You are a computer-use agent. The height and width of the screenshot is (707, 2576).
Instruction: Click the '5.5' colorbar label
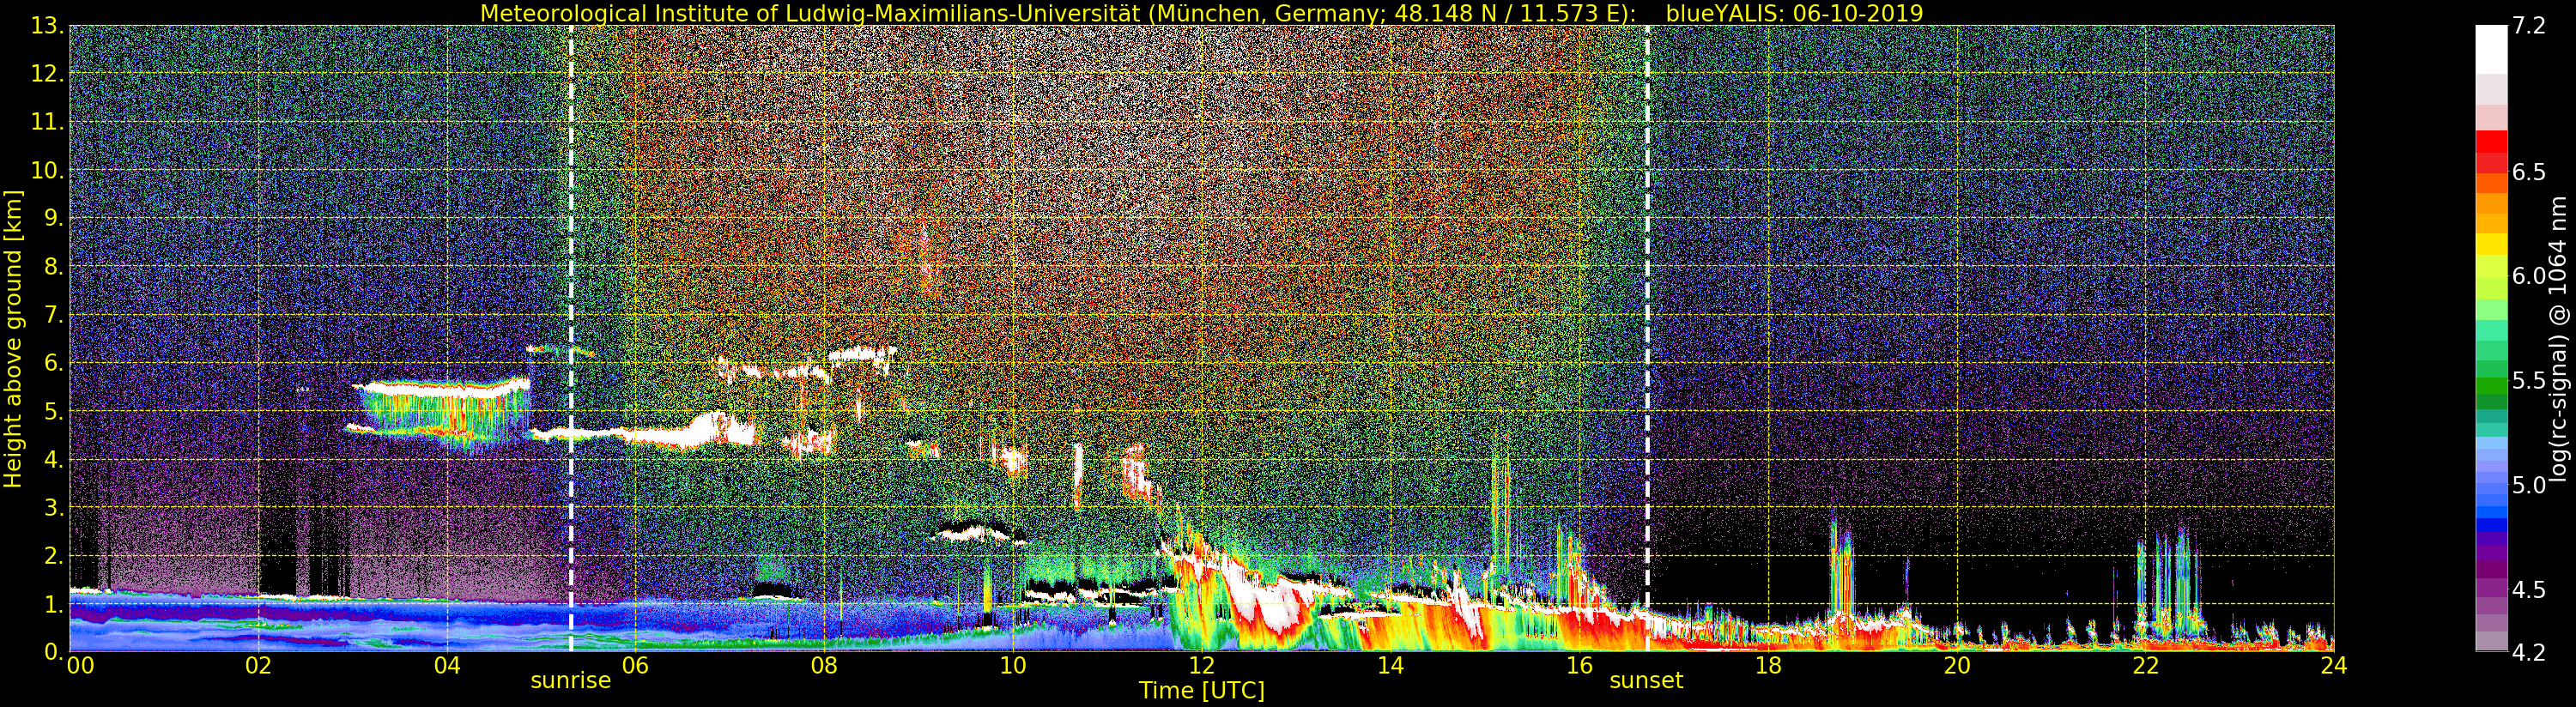point(2529,380)
